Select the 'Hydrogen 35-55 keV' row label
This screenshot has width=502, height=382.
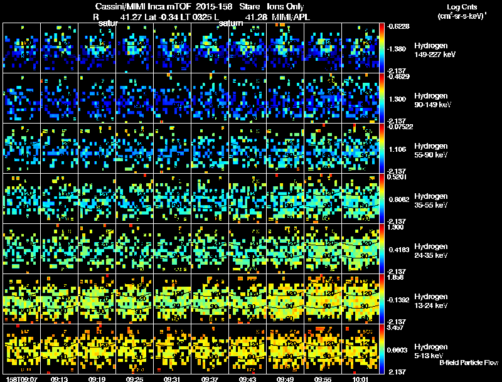[x=431, y=201]
